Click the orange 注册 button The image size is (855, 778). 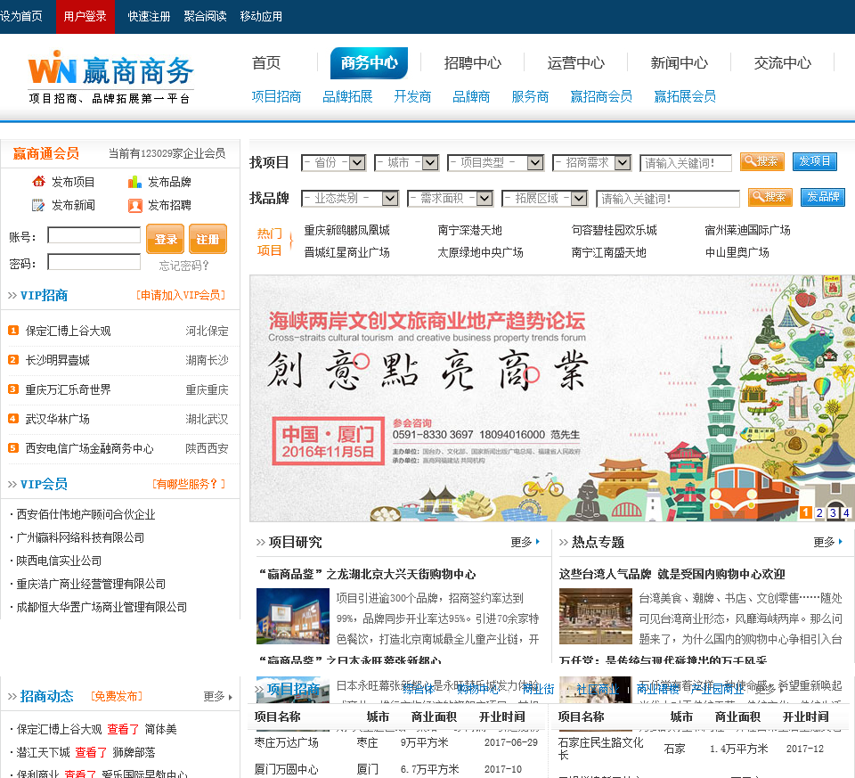pyautogui.click(x=208, y=239)
